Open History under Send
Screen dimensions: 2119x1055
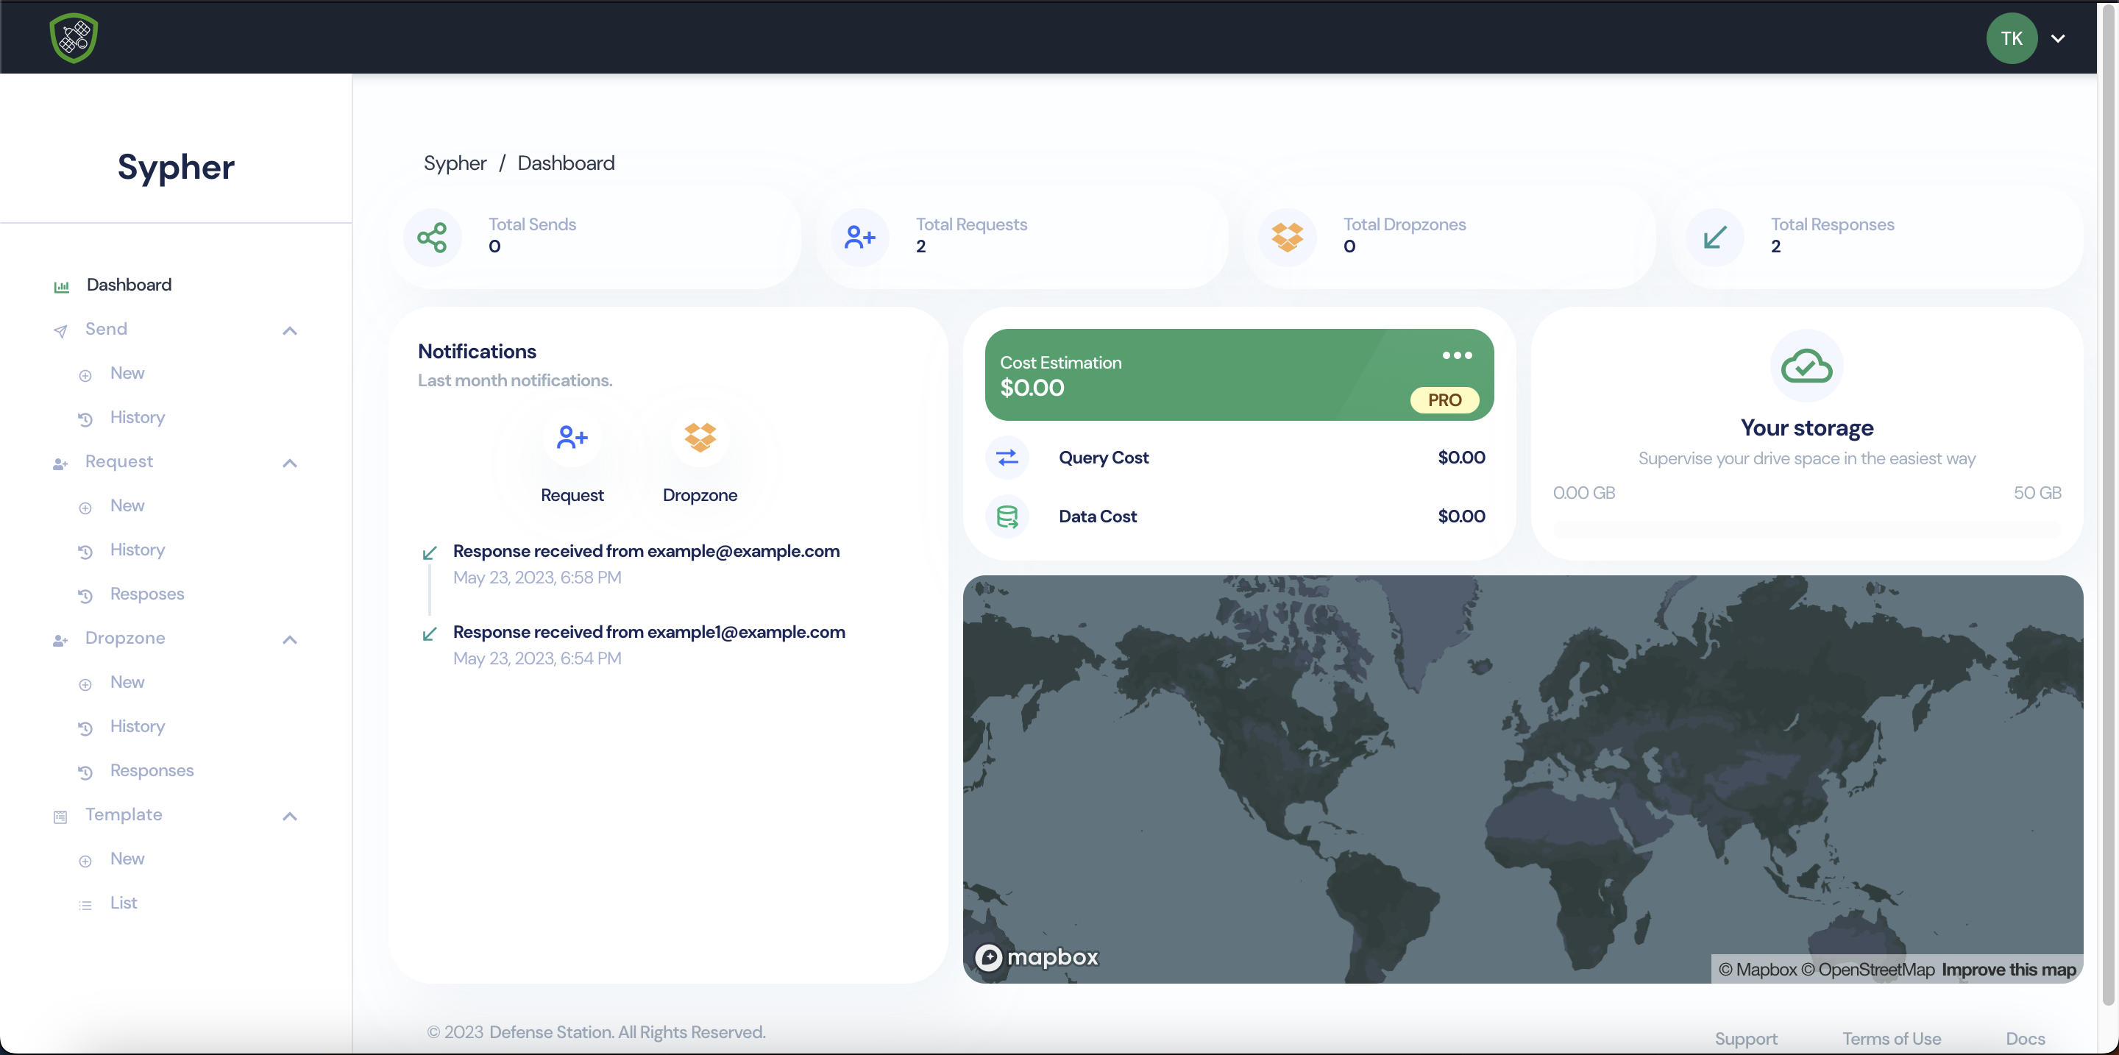[x=138, y=418]
